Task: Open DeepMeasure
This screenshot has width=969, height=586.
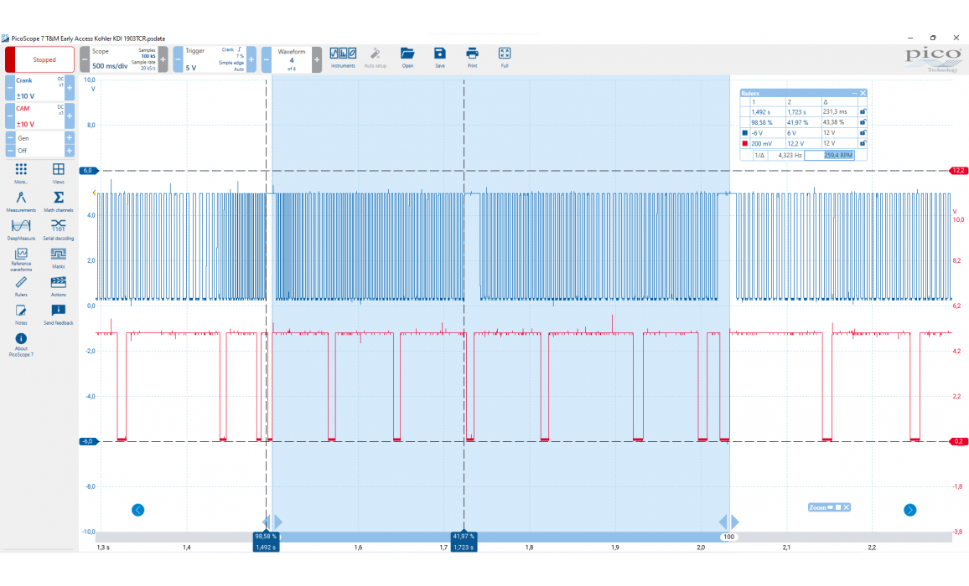Action: (21, 229)
